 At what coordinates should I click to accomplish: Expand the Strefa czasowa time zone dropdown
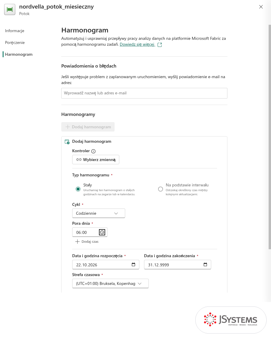point(110,283)
